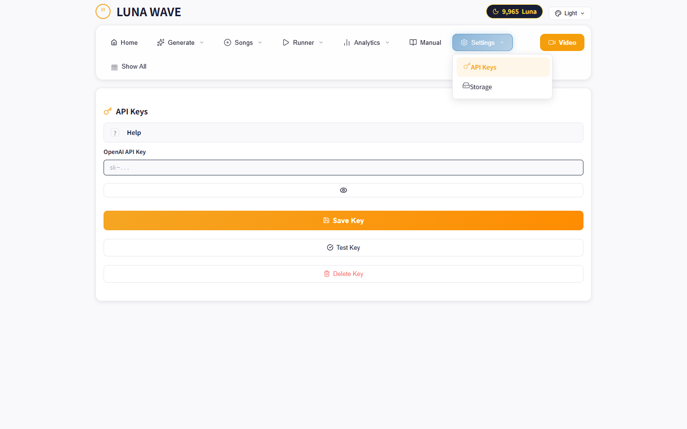Toggle API key visibility with the eye icon
The width and height of the screenshot is (687, 429).
coord(343,190)
